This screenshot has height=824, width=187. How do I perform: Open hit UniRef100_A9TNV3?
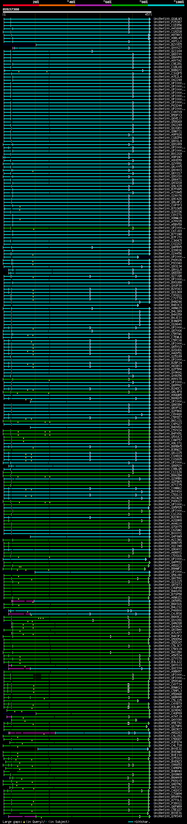click(168, 35)
